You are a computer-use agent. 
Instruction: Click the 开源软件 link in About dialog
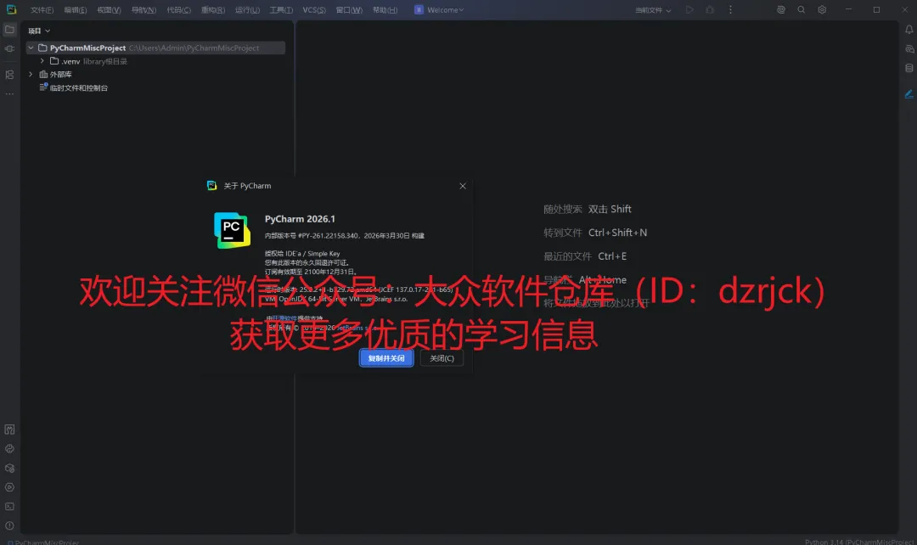(284, 318)
